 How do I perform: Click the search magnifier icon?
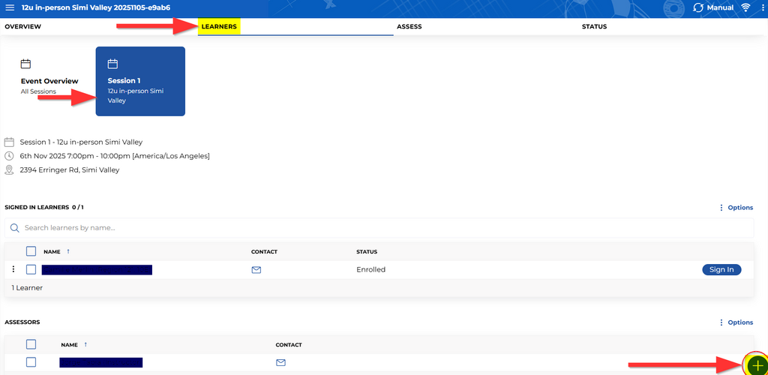(x=14, y=228)
